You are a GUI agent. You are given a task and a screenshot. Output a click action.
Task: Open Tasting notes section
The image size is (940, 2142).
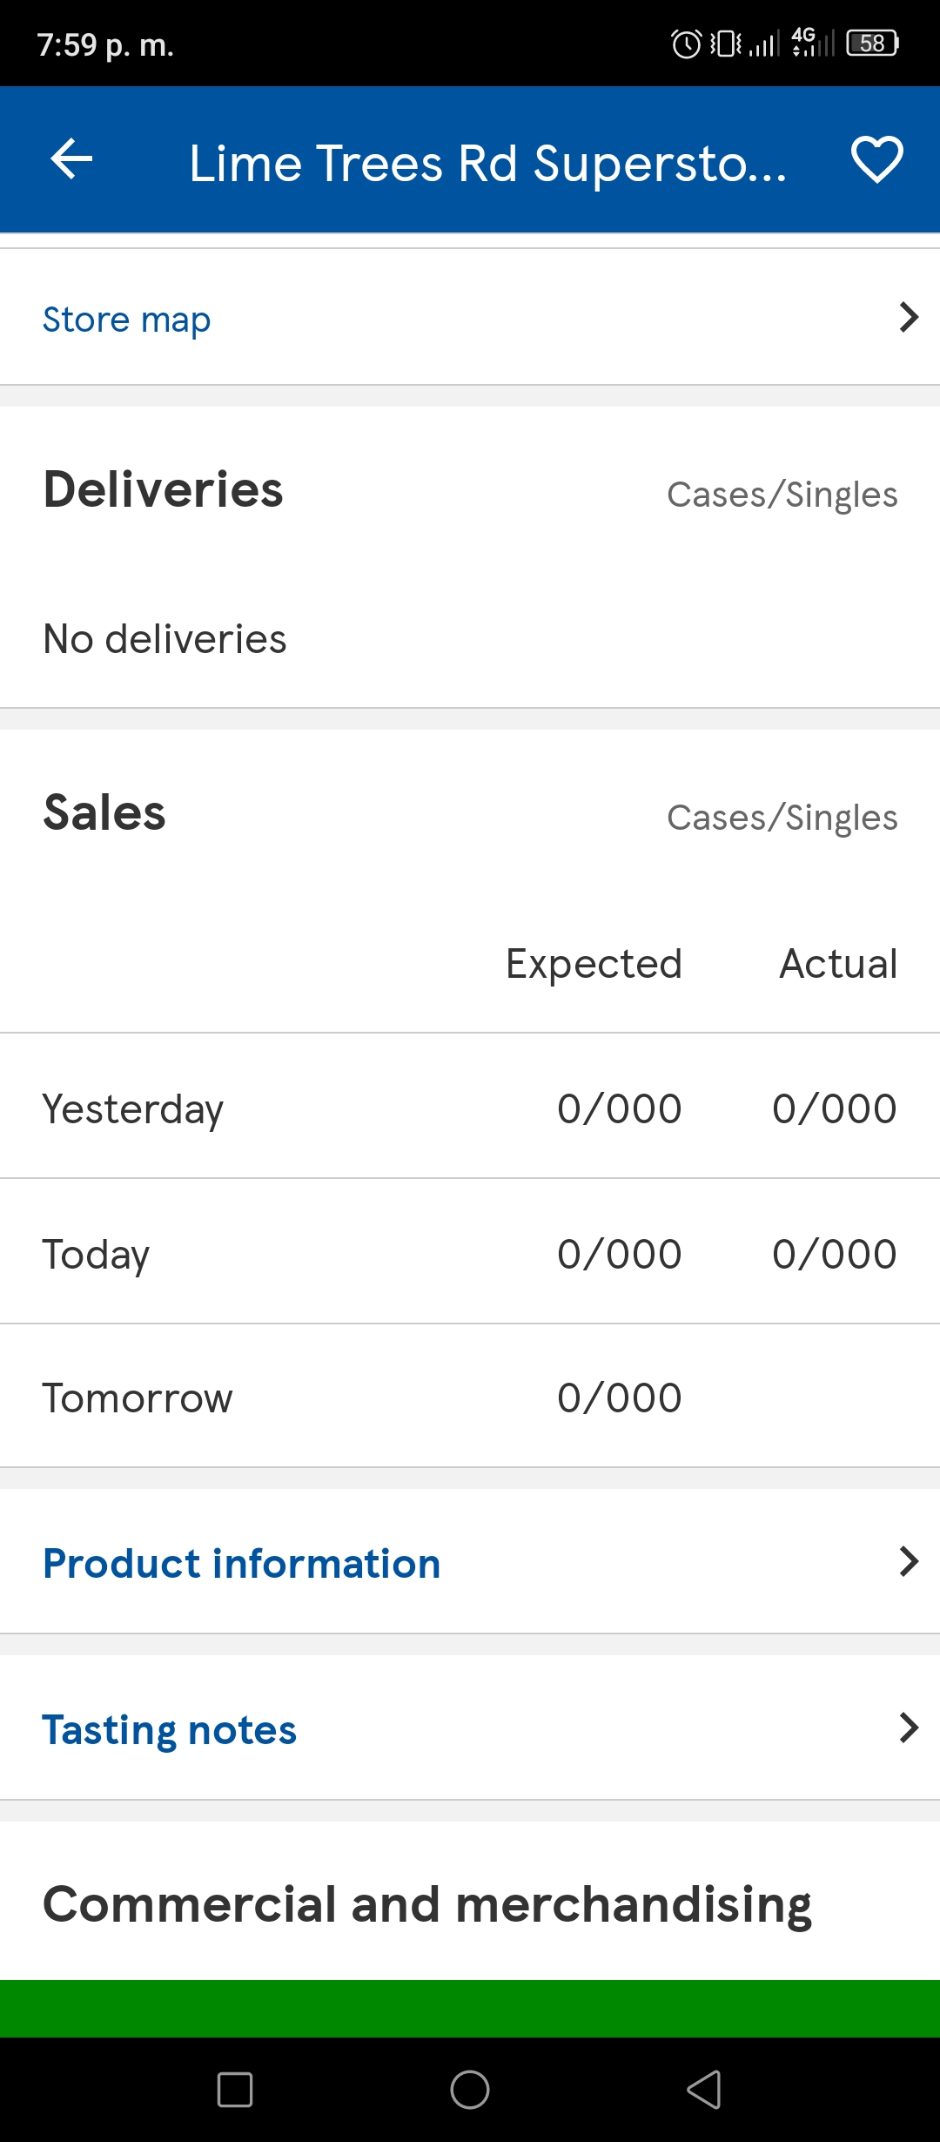click(170, 1730)
